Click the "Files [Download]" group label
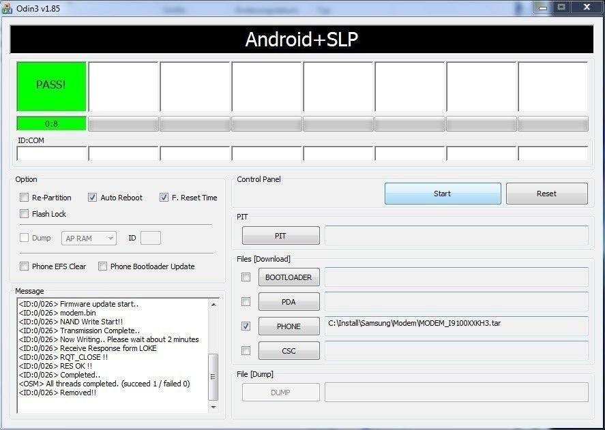 263,259
